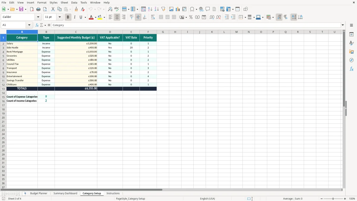Click the zoom in plus button

[345, 199]
